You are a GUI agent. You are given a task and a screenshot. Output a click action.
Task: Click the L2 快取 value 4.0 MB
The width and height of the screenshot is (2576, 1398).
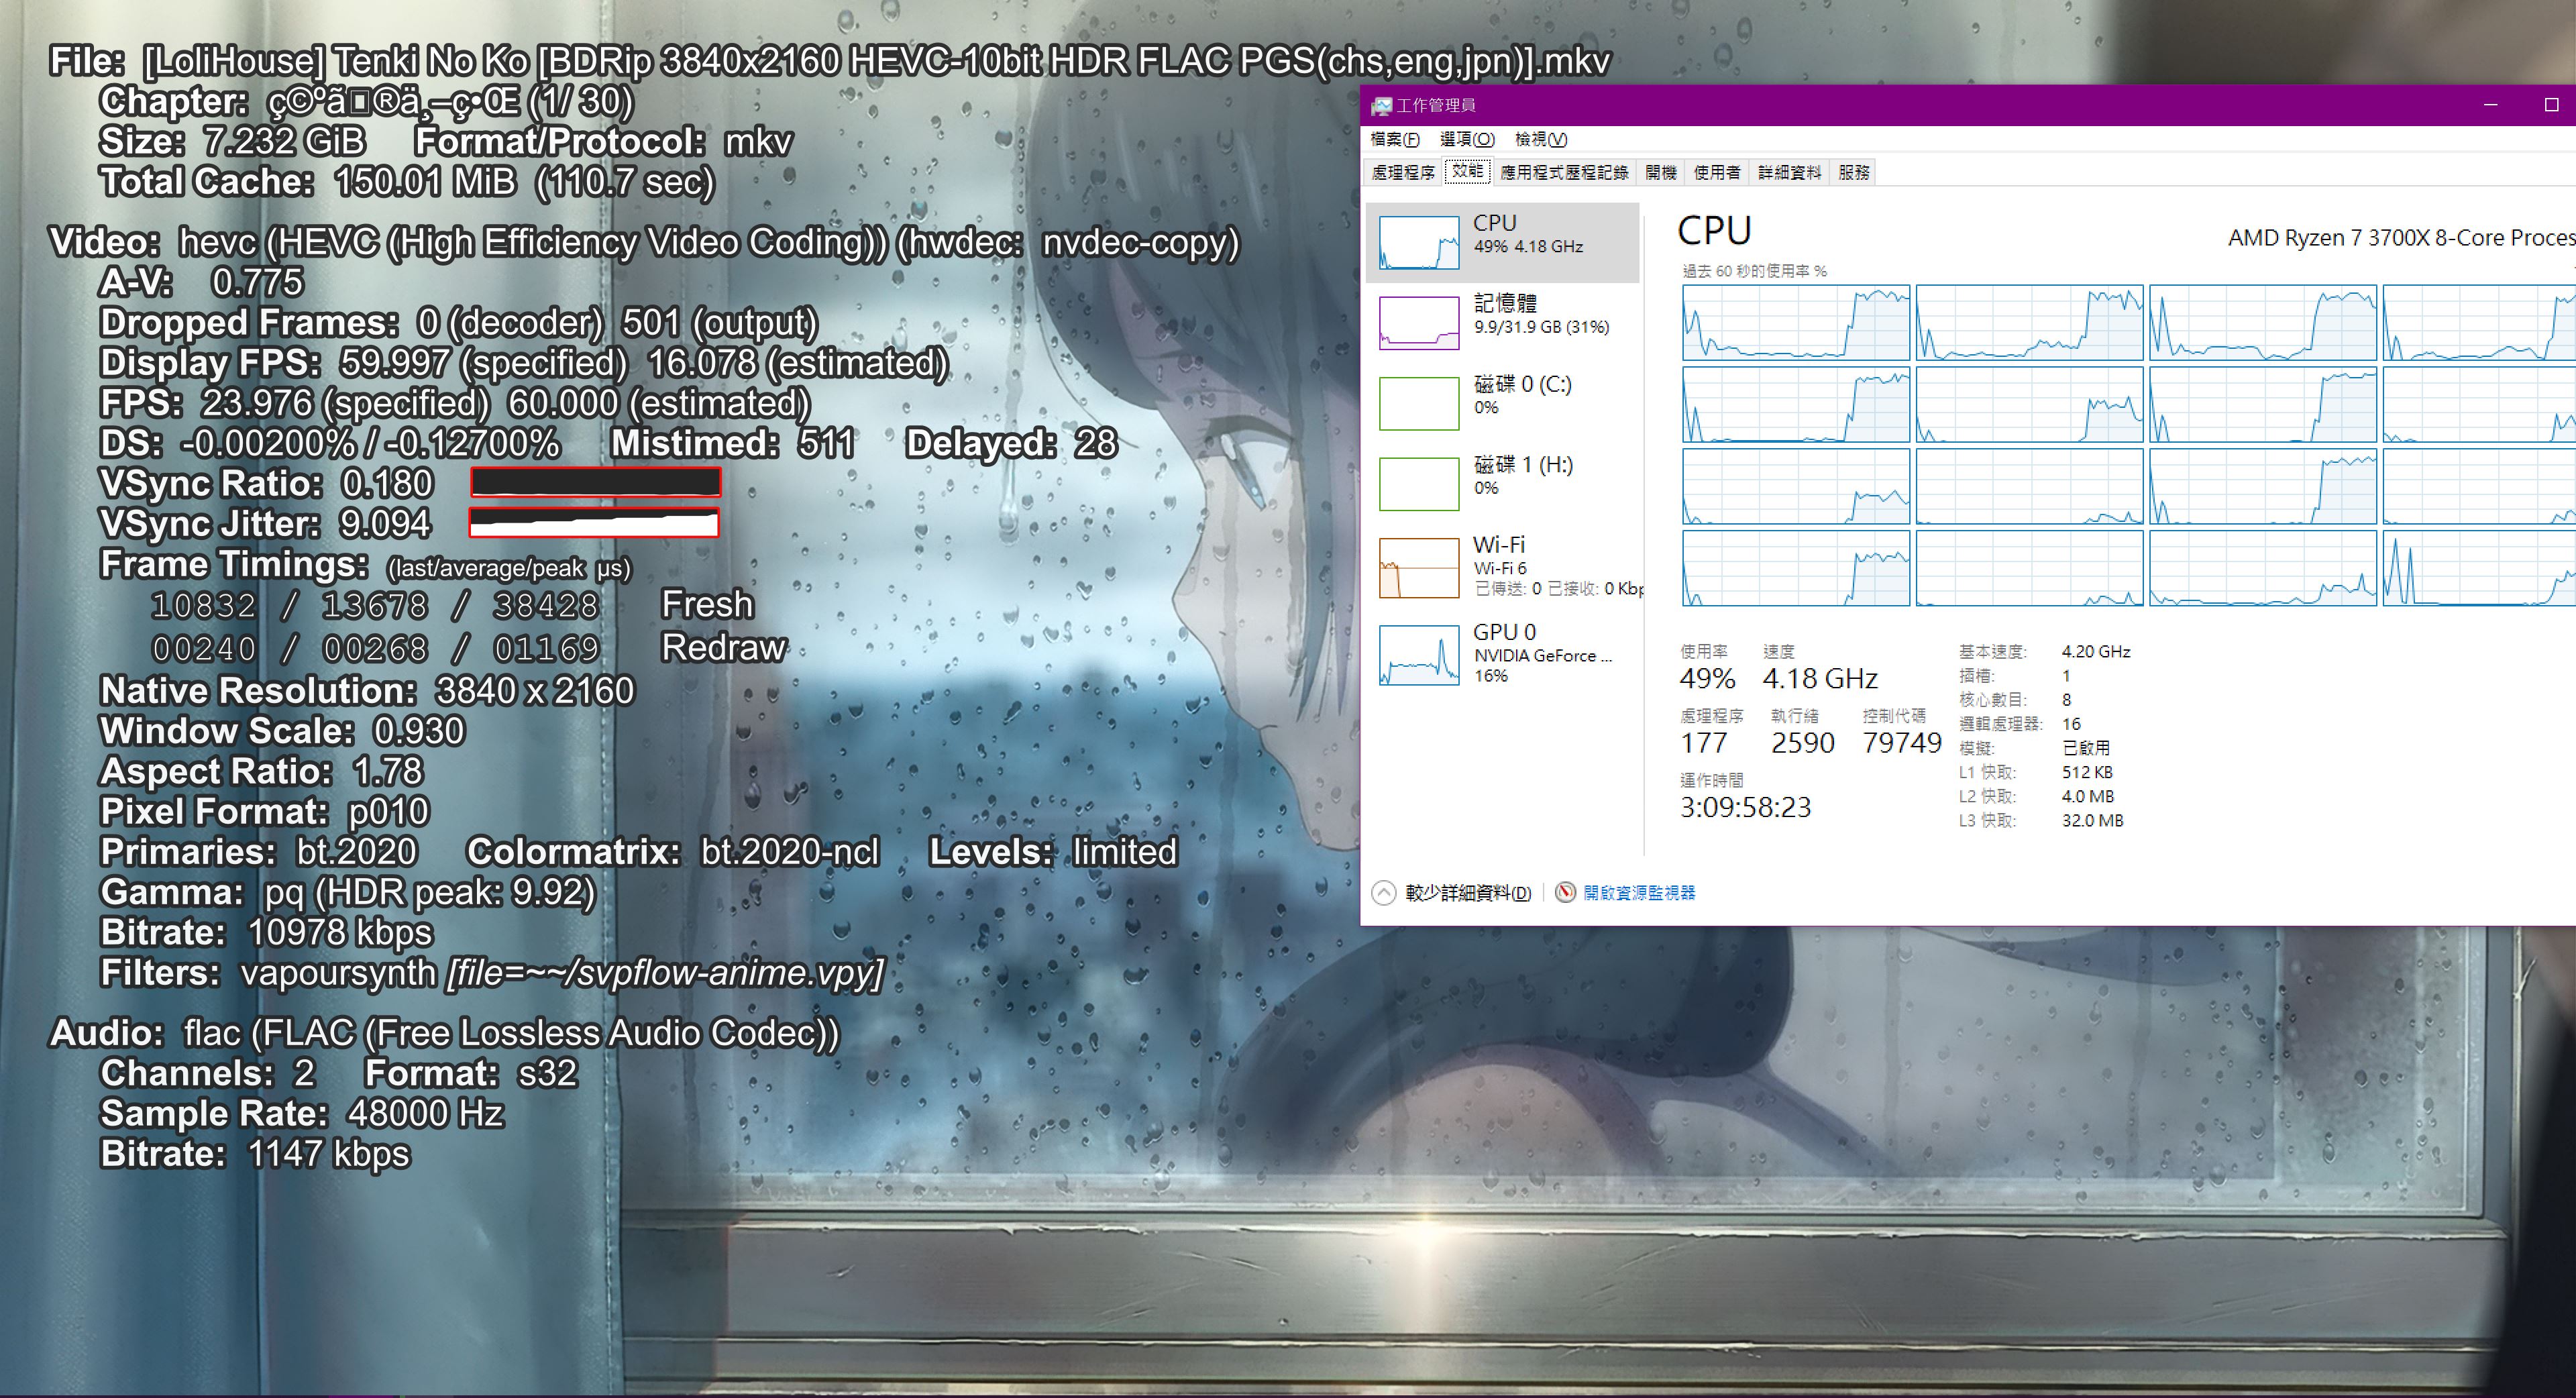pyautogui.click(x=2088, y=796)
